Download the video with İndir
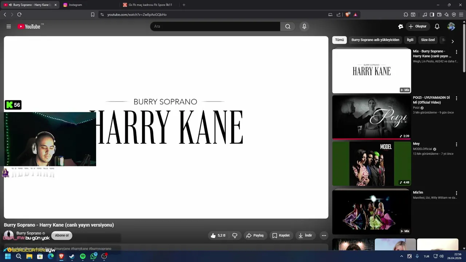Viewport: 466px width, 262px height. 305,235
